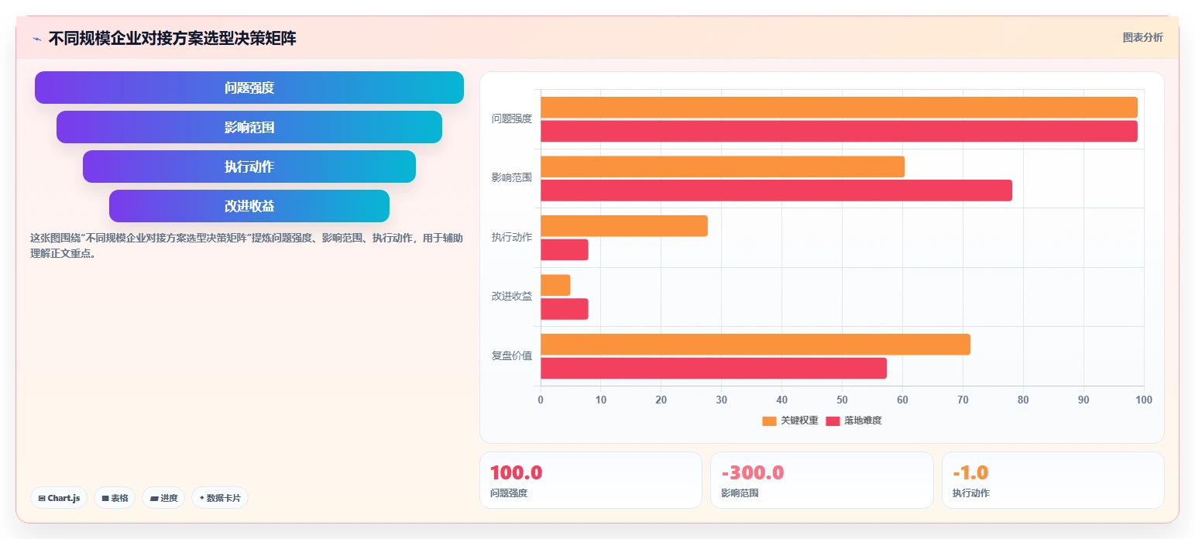The height and width of the screenshot is (539, 1195).
Task: Select the 改进收益 funnel bar
Action: (249, 206)
